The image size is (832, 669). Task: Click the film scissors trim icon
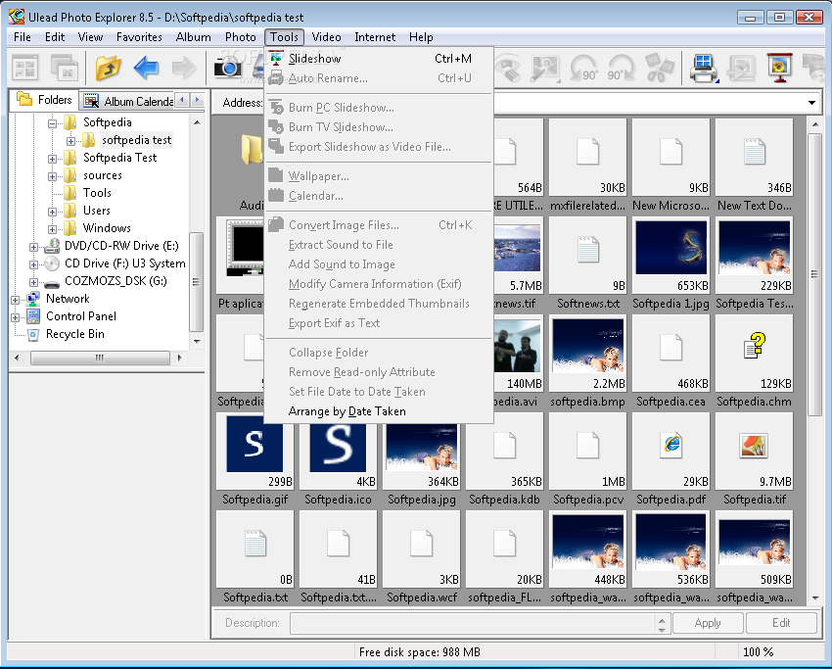659,68
